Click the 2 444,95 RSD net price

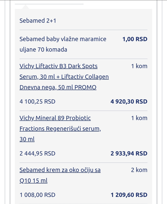(x=37, y=154)
